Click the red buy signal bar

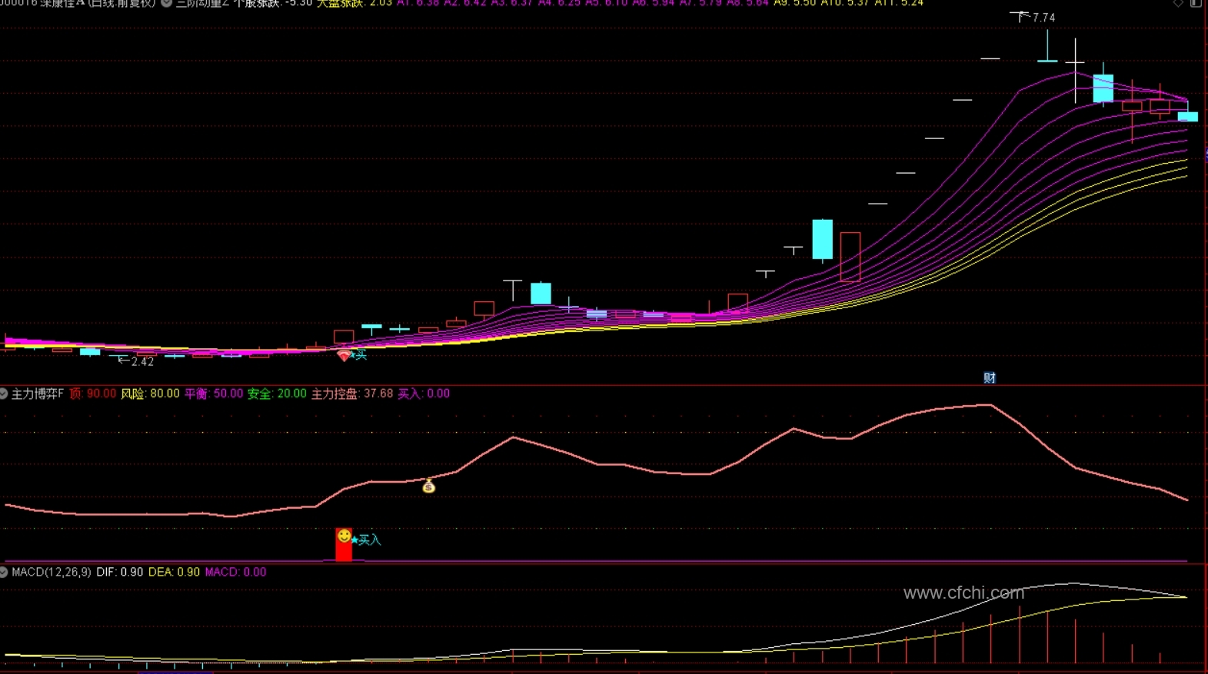pyautogui.click(x=344, y=544)
